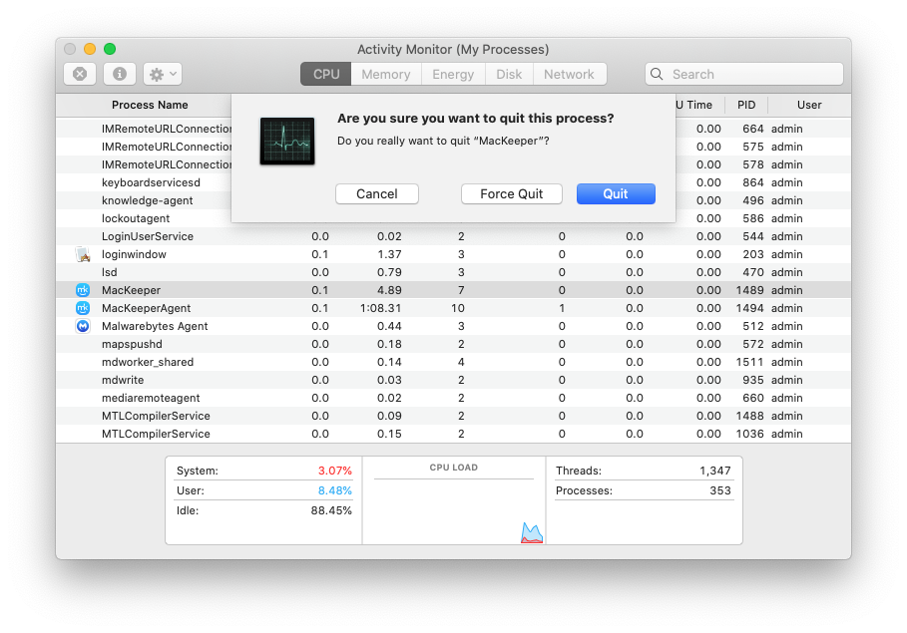Cancel the quit process dialog
Screen dimensions: 907x633
(377, 193)
